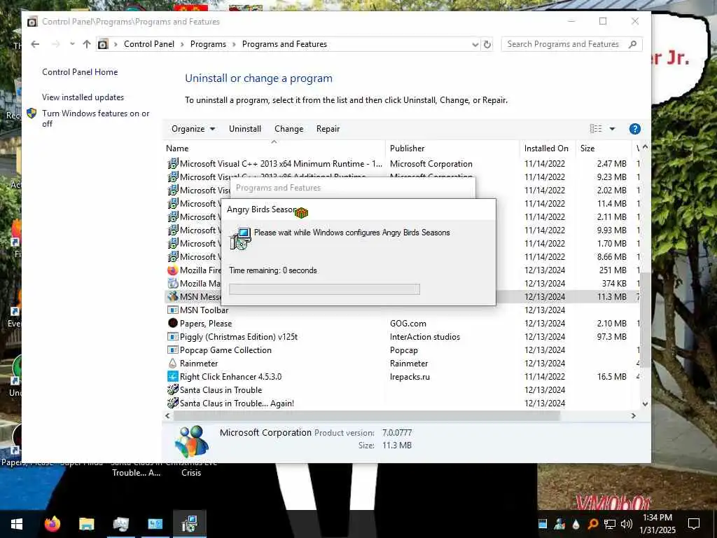Click the Repair toolbar button
Screen dimensions: 717x538
tap(328, 129)
